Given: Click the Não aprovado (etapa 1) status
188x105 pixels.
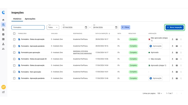Looking at the screenshot, I should 158,39.
